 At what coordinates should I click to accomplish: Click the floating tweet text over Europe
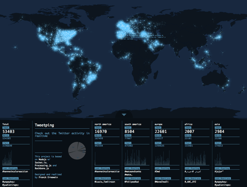(143, 37)
